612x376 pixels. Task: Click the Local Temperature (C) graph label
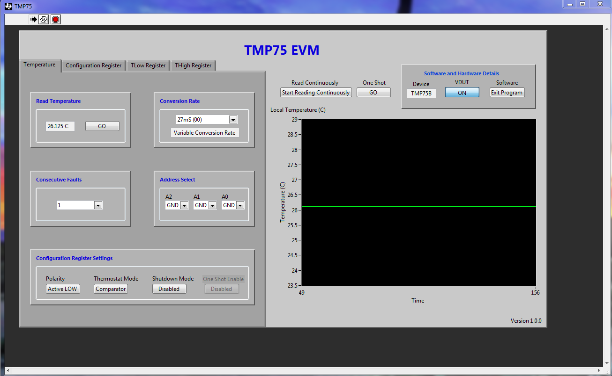(x=298, y=110)
